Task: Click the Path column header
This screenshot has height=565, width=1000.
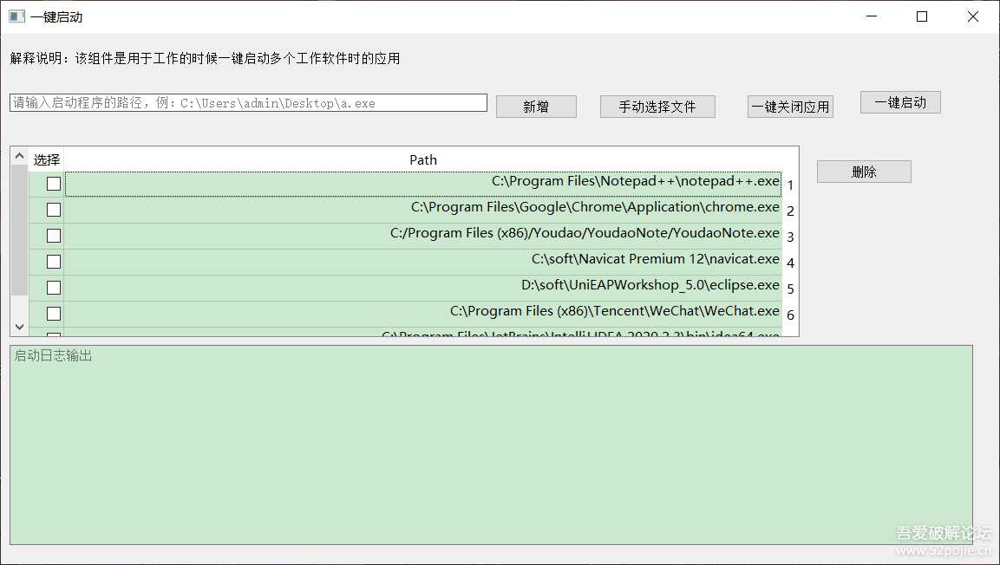Action: click(423, 159)
